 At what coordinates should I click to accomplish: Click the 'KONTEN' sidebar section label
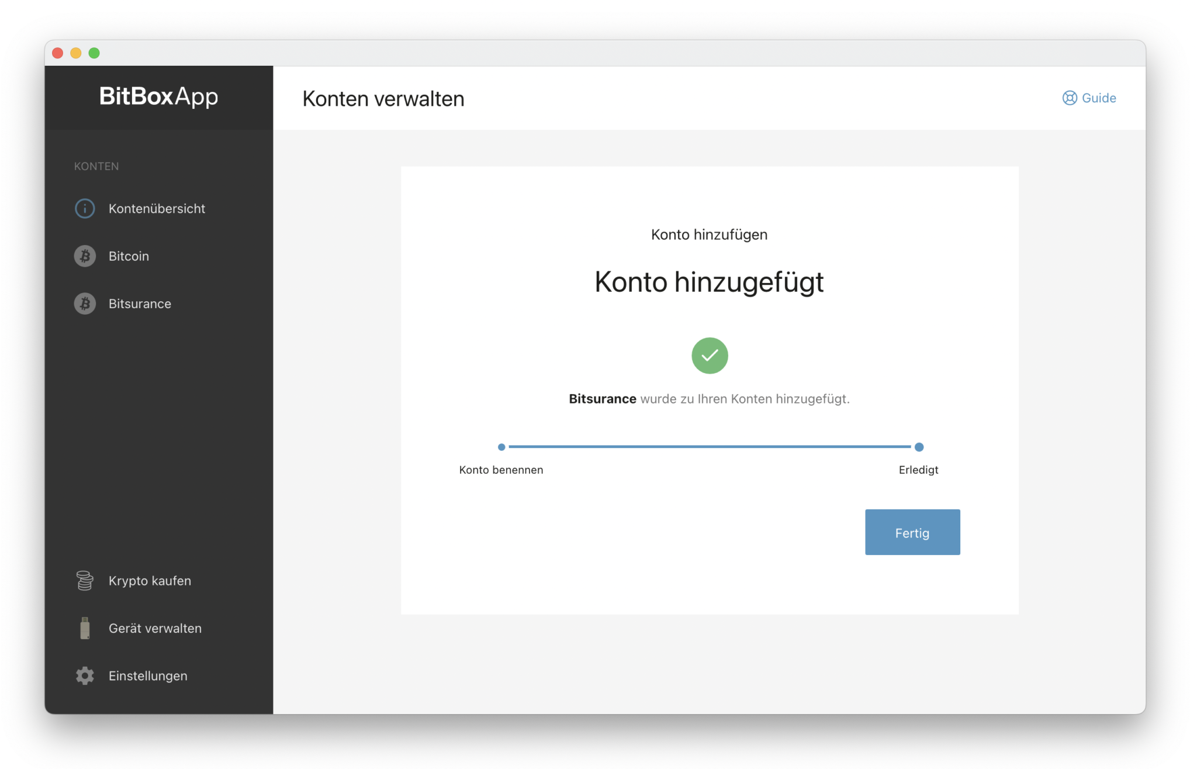point(96,166)
